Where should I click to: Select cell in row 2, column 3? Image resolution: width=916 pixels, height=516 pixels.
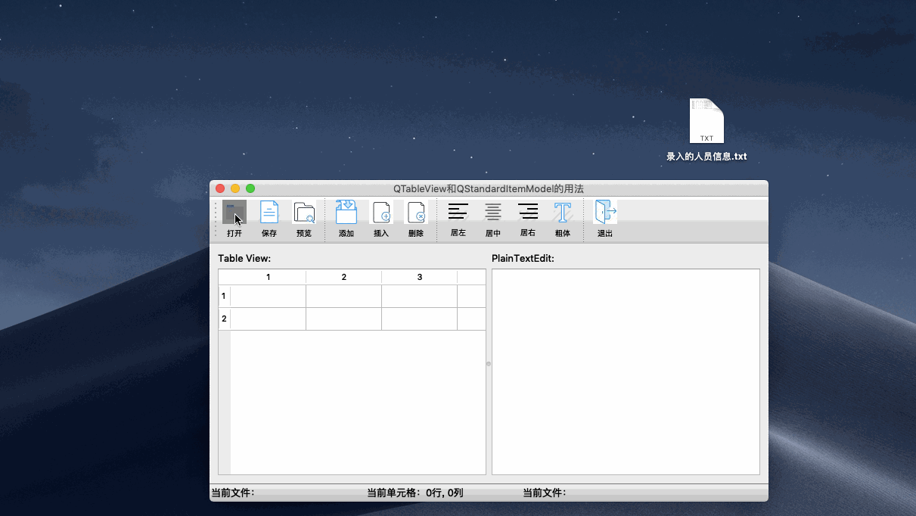coord(420,319)
